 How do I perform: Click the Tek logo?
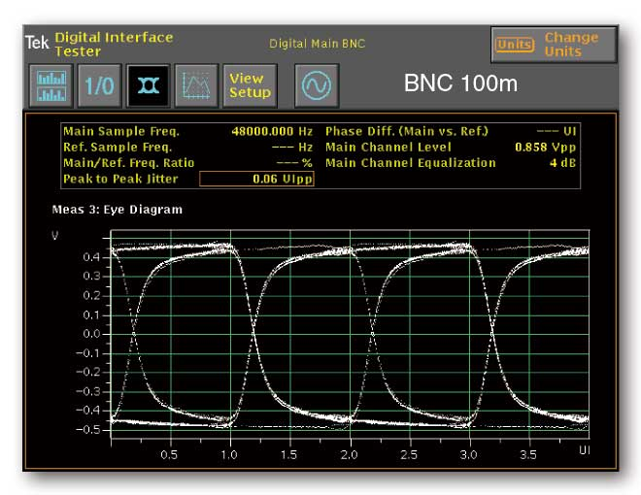37,43
